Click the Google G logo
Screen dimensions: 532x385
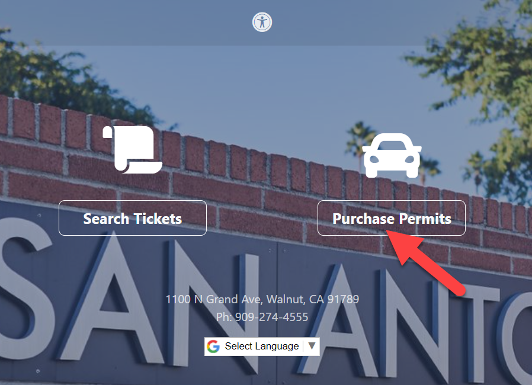(213, 346)
